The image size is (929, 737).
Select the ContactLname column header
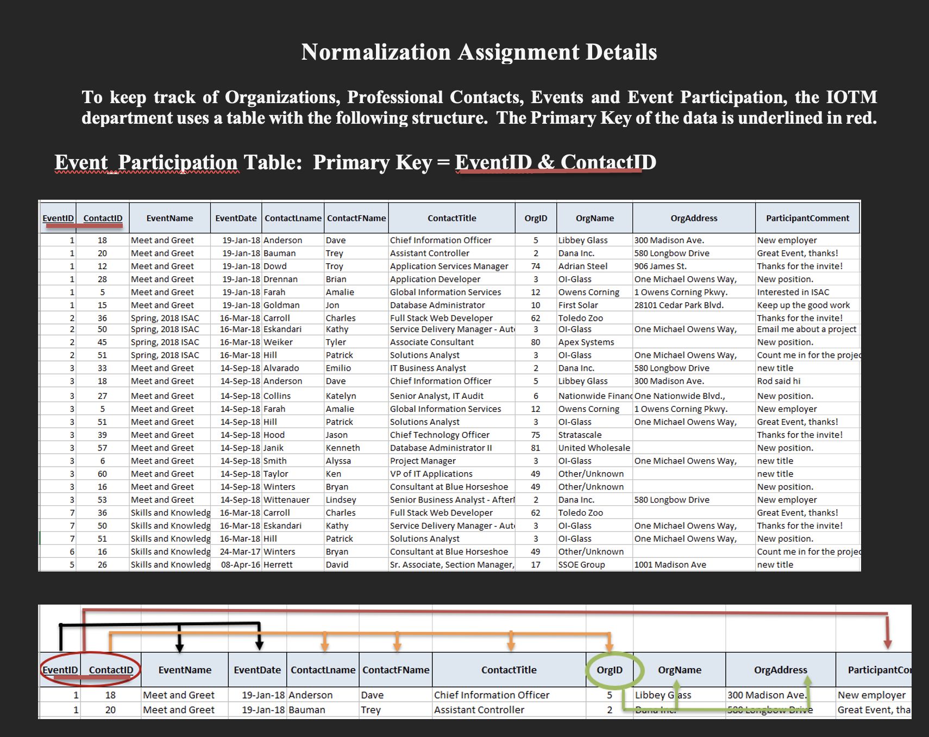click(x=293, y=218)
